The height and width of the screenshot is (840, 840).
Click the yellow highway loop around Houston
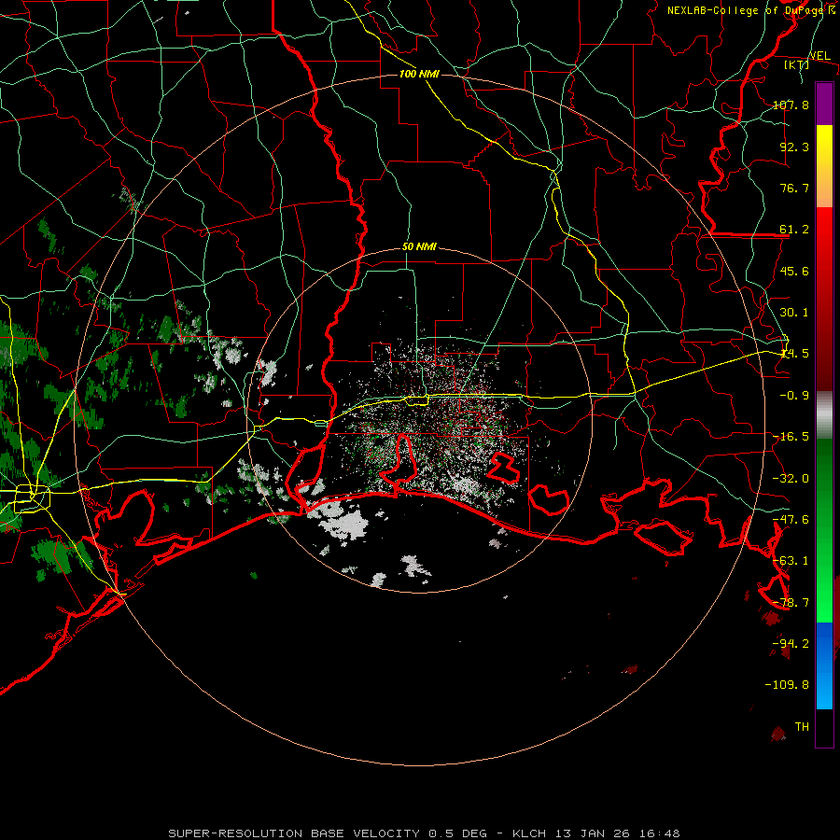pos(32,498)
